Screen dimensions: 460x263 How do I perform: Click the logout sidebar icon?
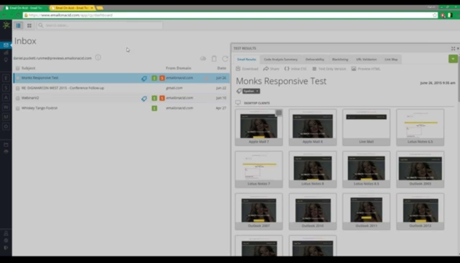(6, 248)
